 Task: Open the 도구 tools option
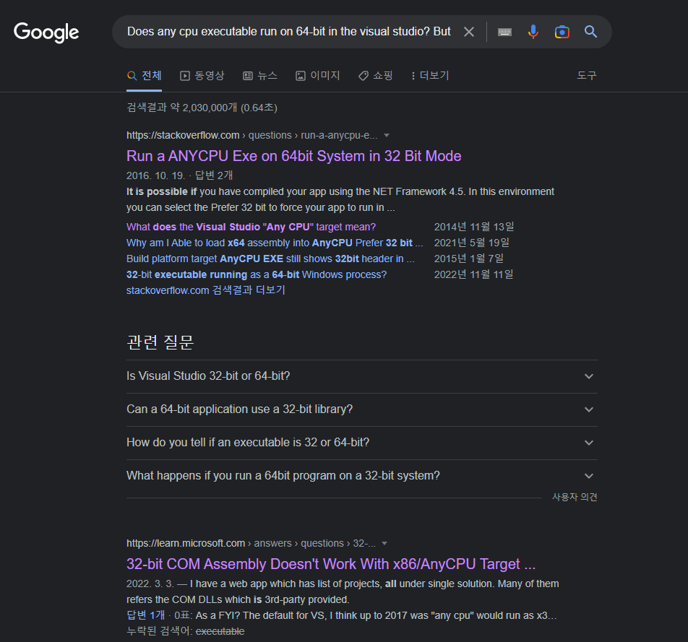587,76
